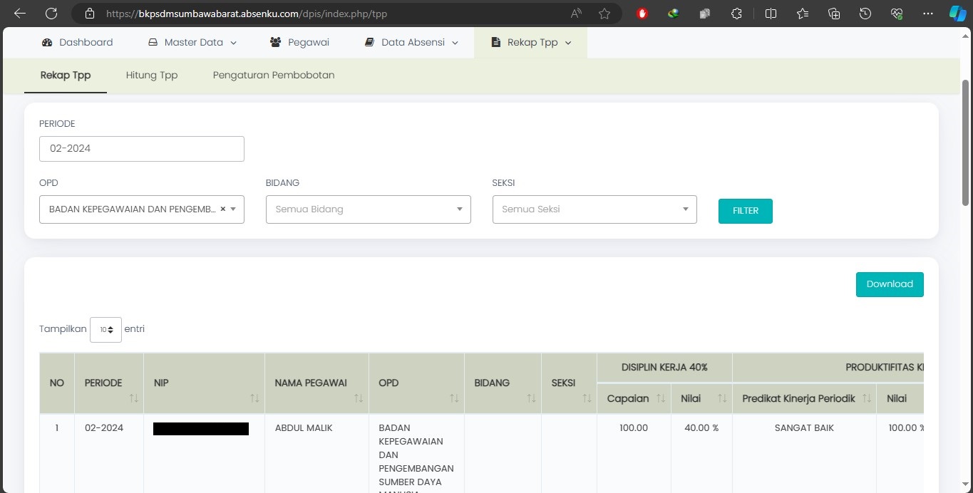Open the Tampilkan entries count selector
This screenshot has width=973, height=493.
tap(105, 330)
